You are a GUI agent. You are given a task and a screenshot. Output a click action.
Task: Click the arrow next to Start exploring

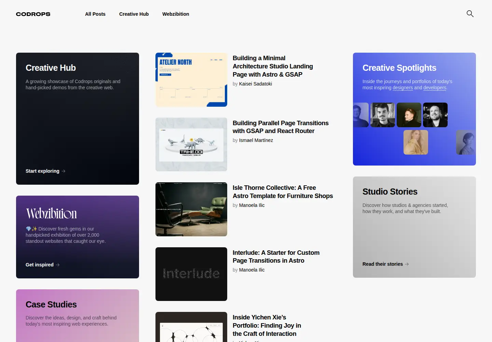(x=64, y=171)
